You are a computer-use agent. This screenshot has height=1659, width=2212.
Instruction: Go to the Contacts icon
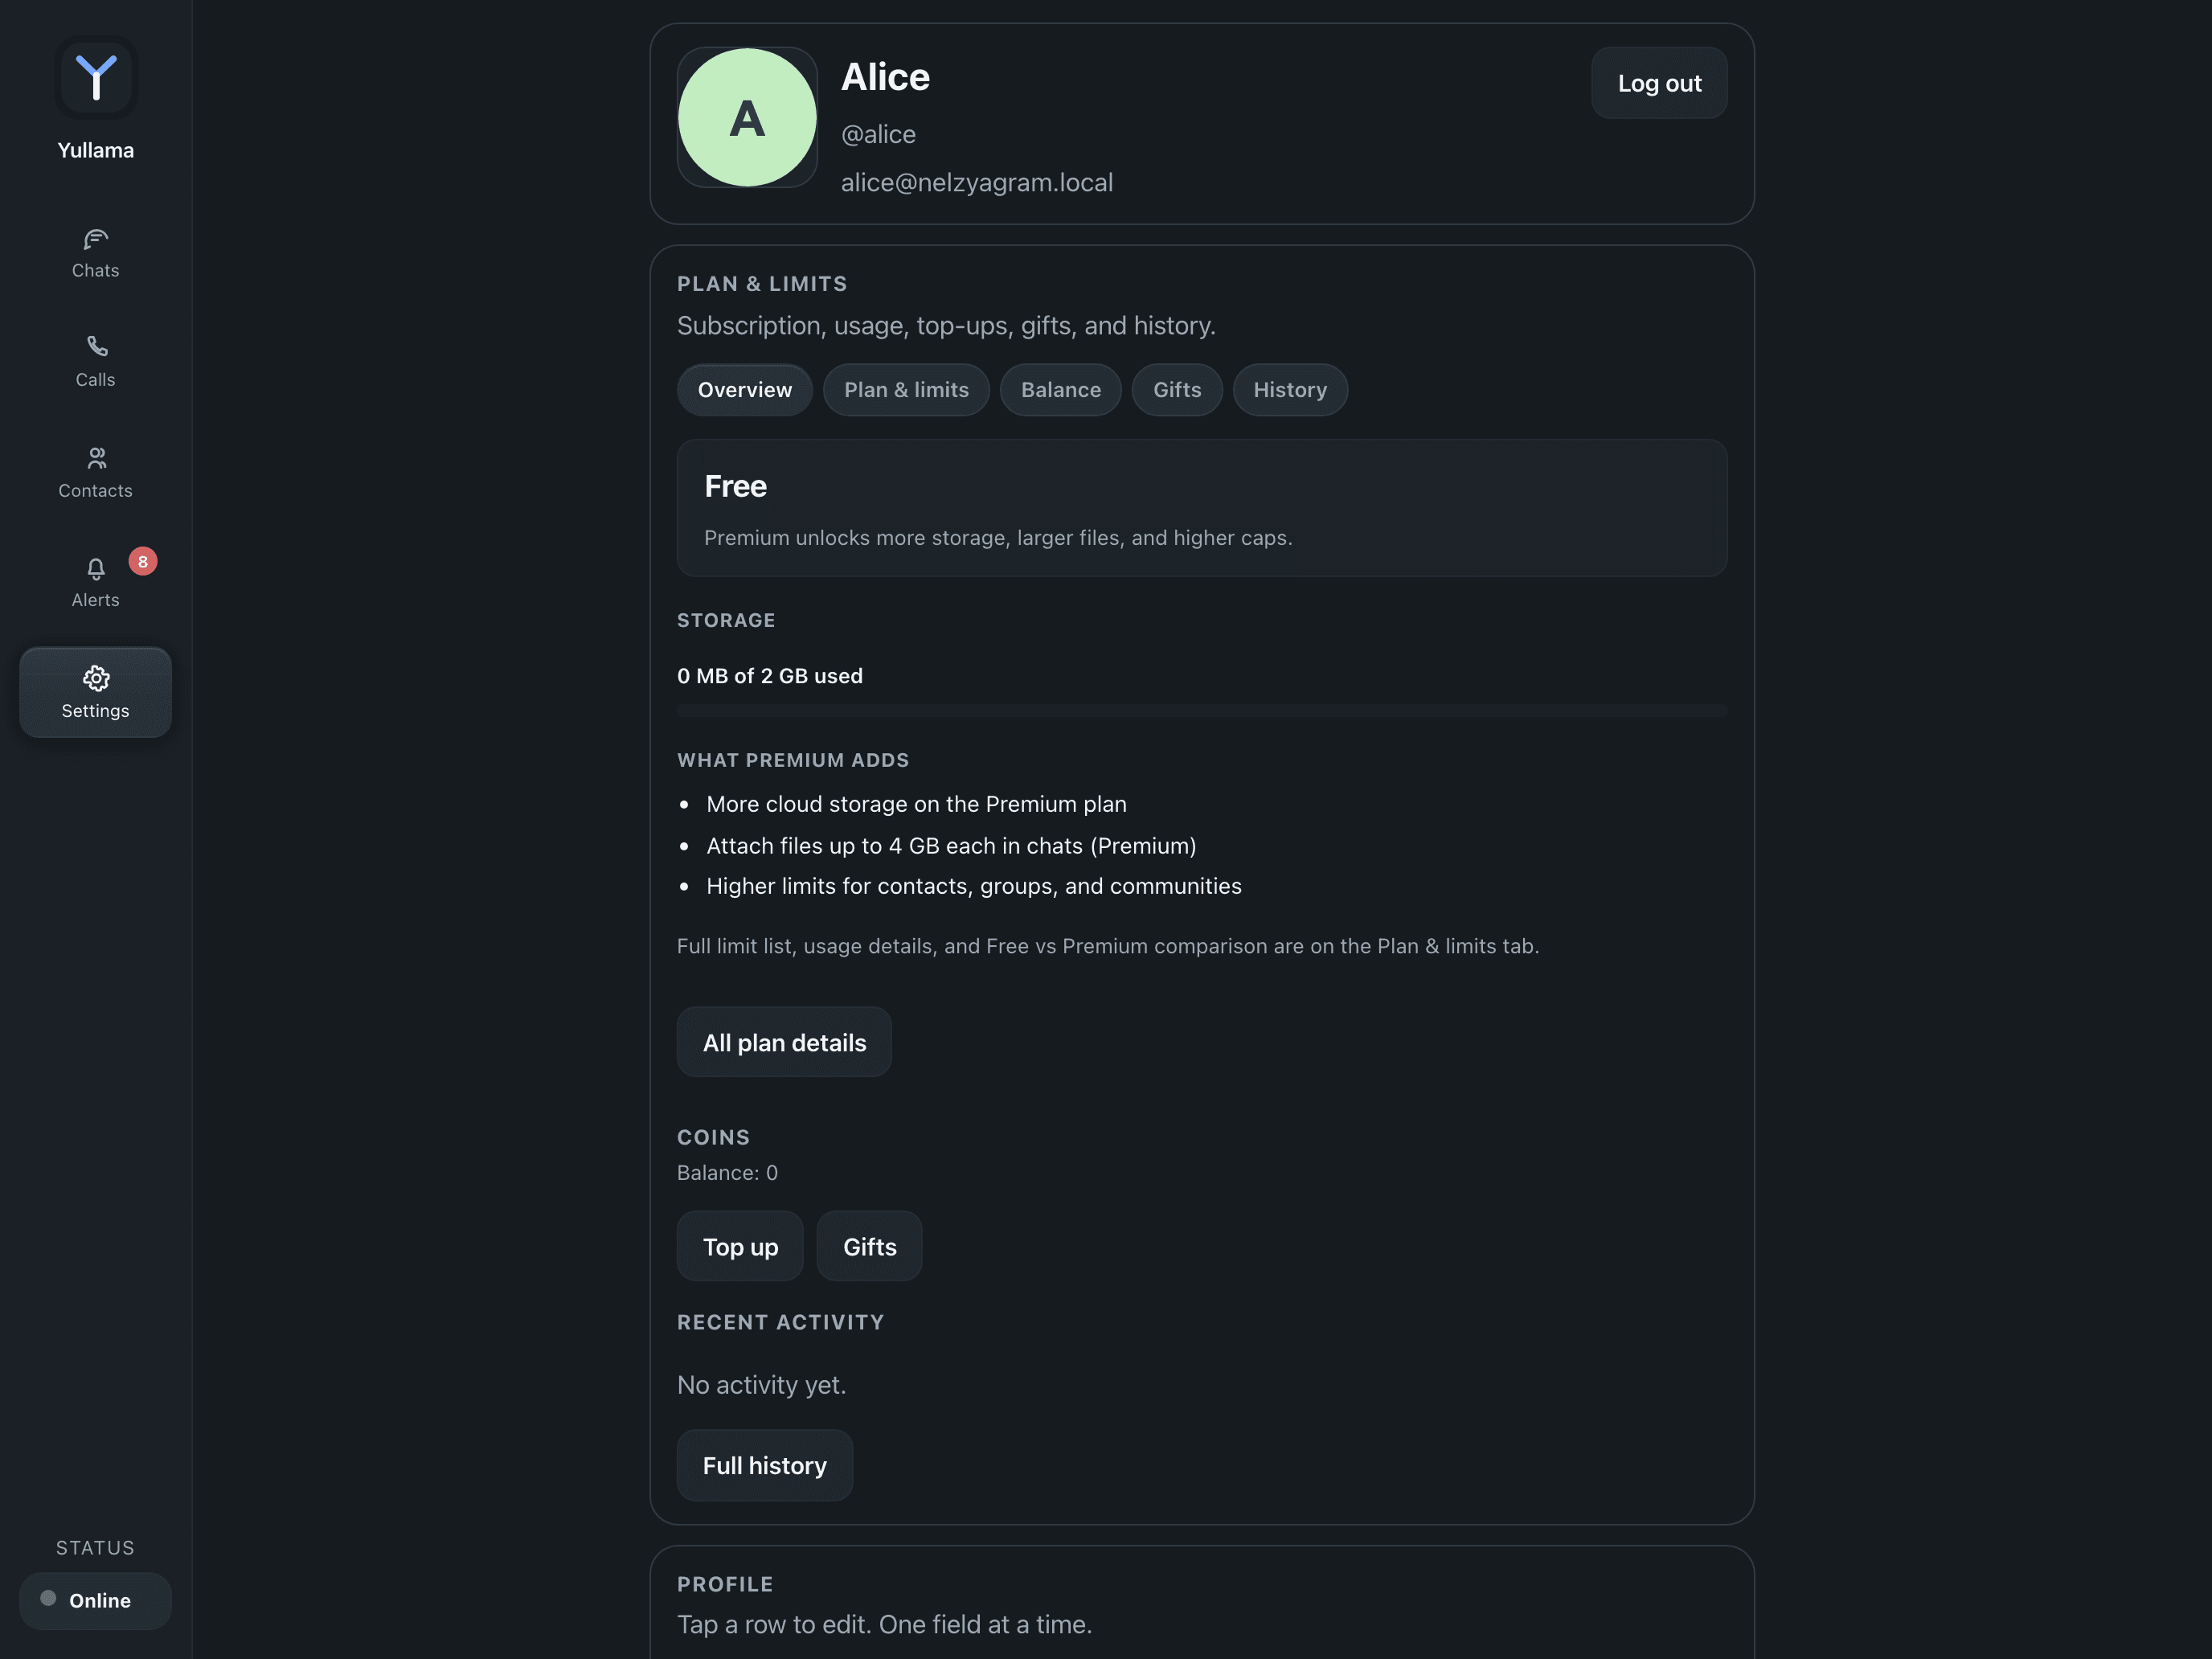96,458
